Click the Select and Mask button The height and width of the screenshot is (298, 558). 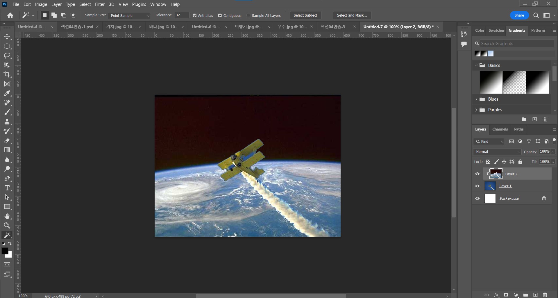tap(352, 15)
